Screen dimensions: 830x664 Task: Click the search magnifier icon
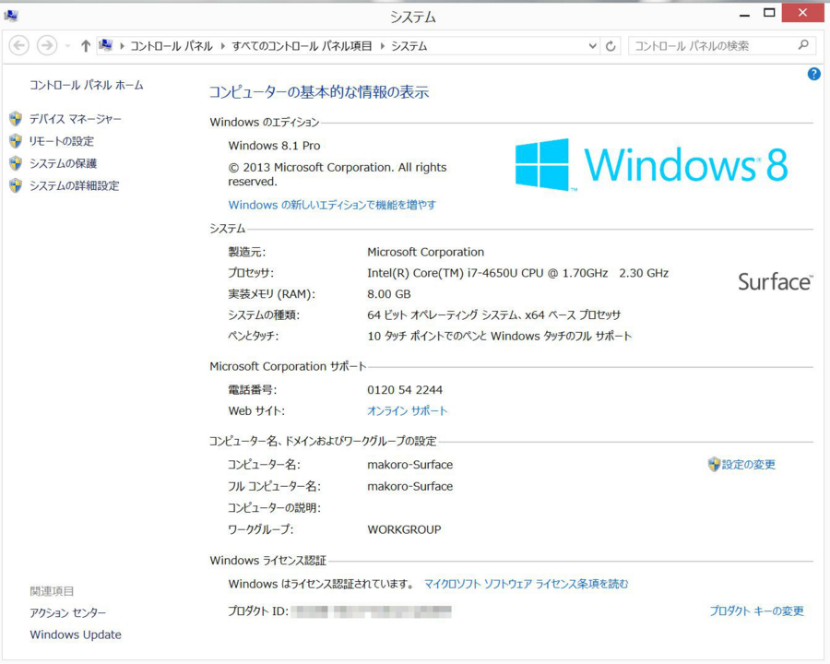[802, 45]
